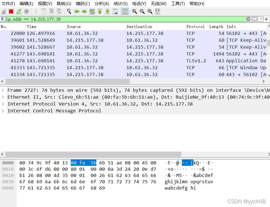Screen dimensions: 270x207
Task: Zoom out the main window text
Action: pos(142,11)
